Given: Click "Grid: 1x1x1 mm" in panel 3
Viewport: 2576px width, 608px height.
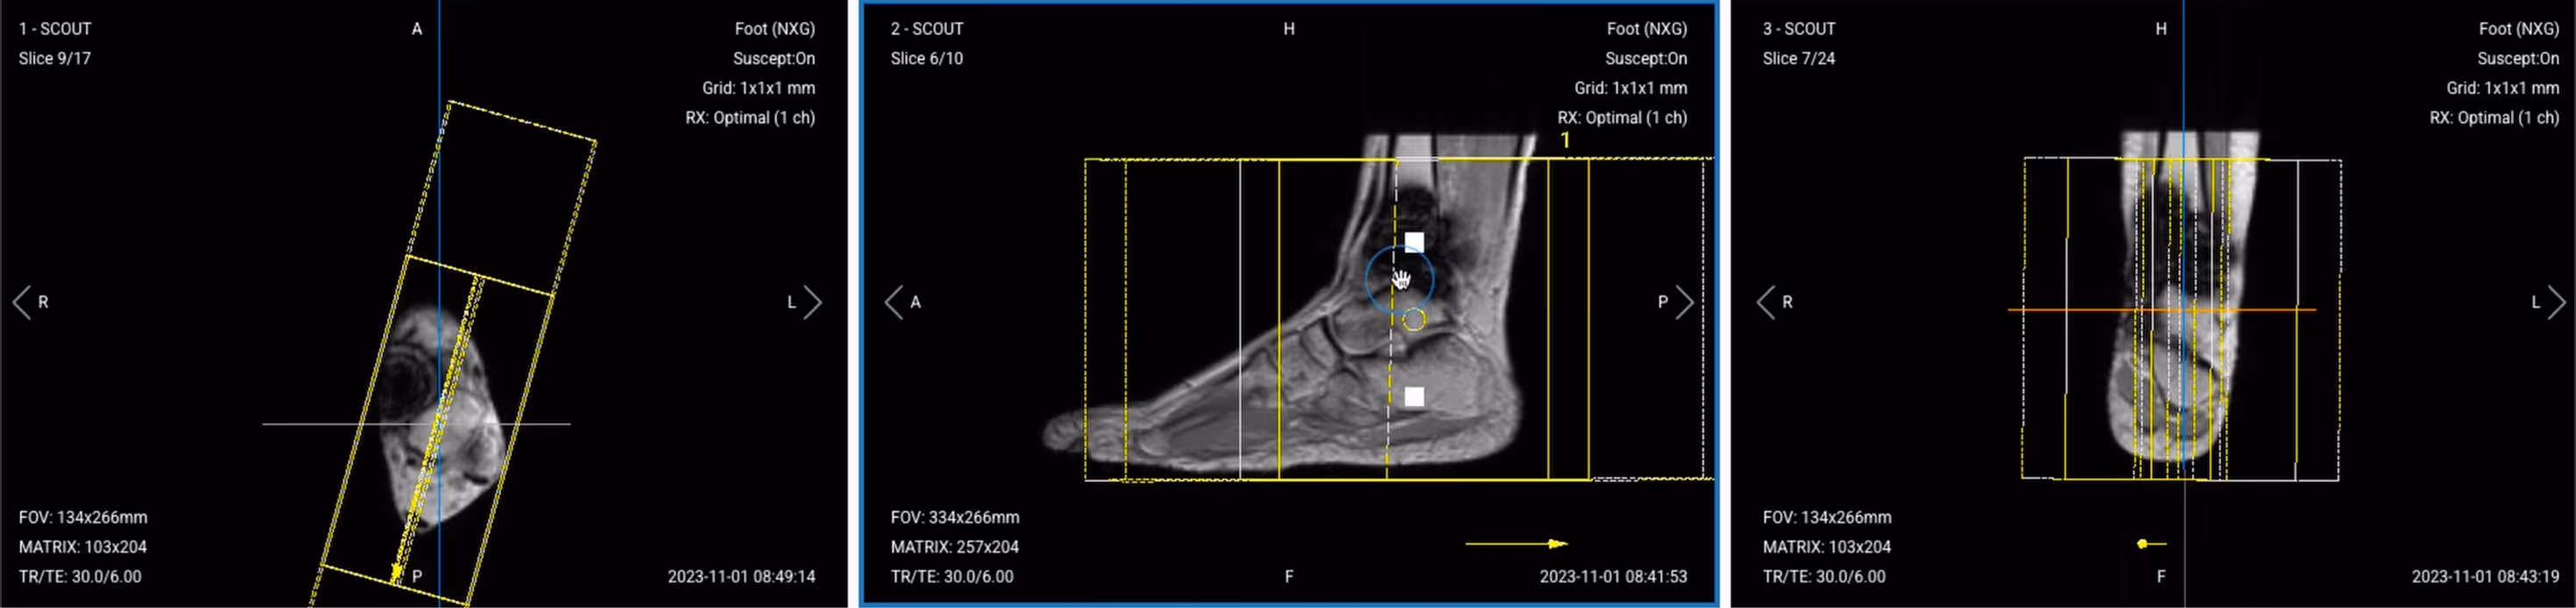Looking at the screenshot, I should (x=2503, y=88).
